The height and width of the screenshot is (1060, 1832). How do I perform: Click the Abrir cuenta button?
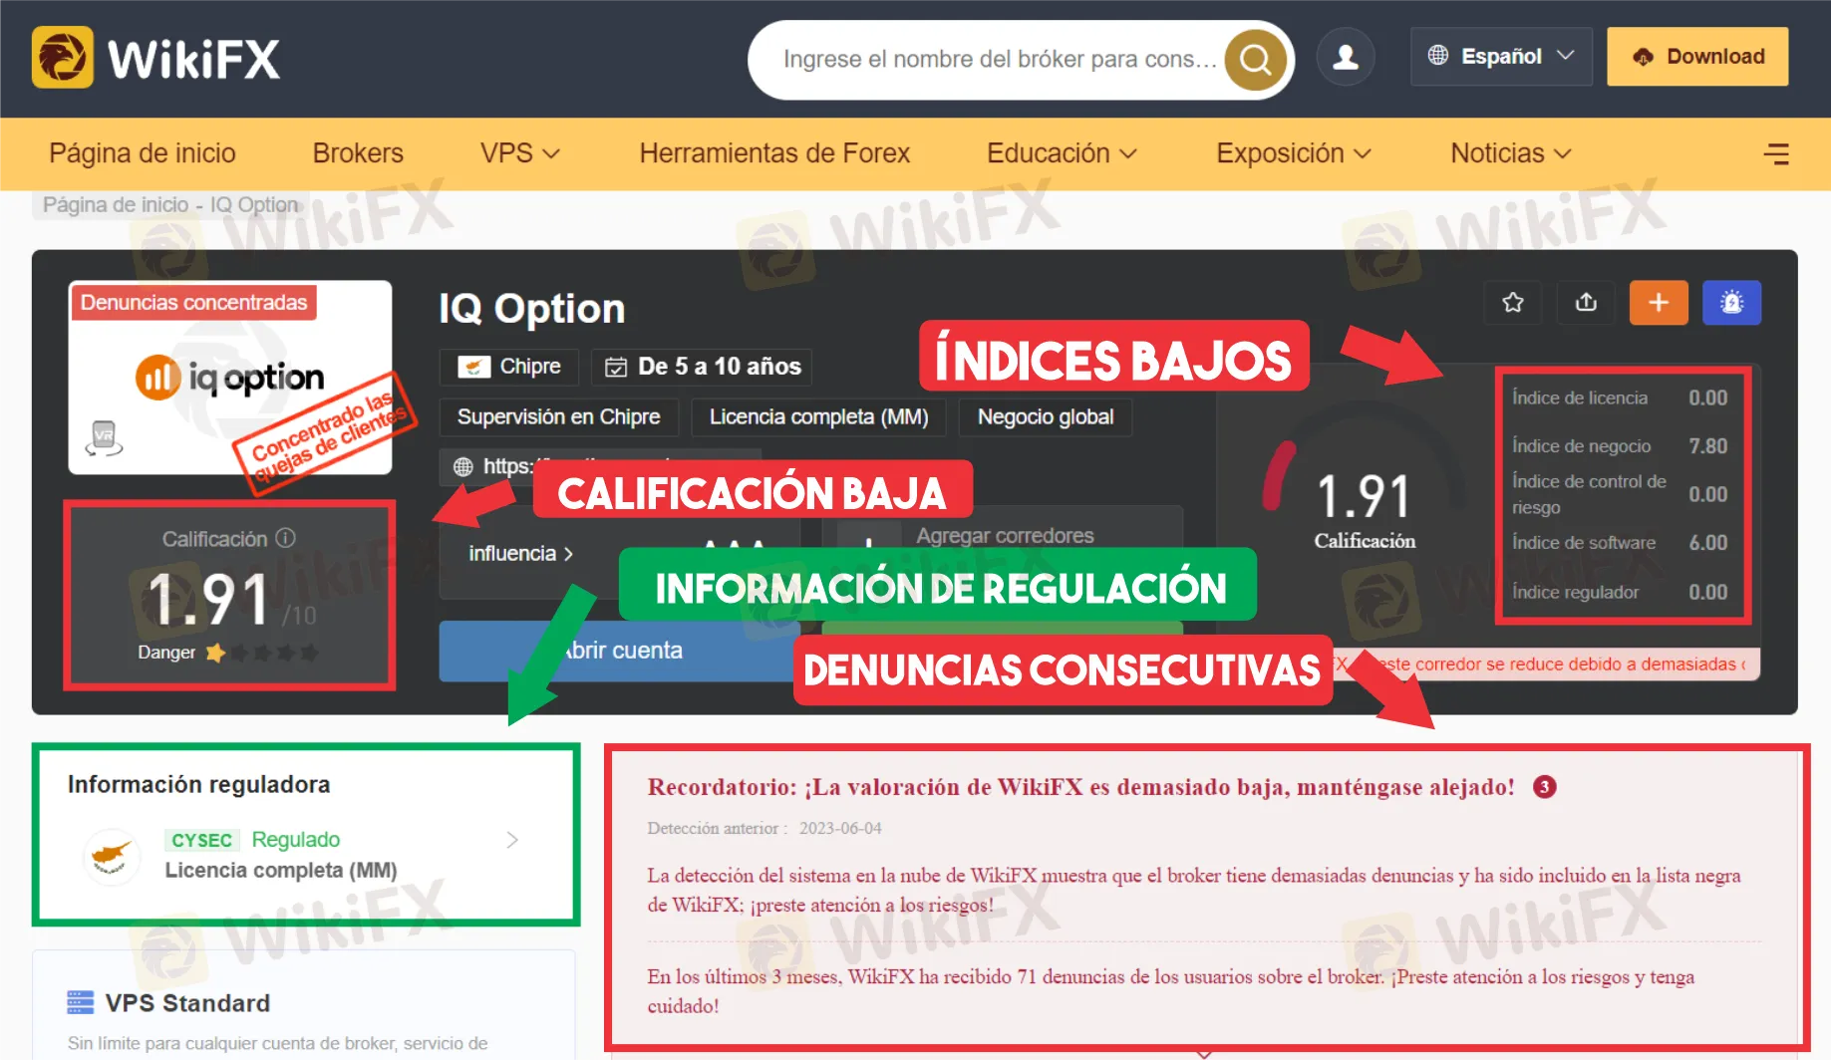click(619, 652)
